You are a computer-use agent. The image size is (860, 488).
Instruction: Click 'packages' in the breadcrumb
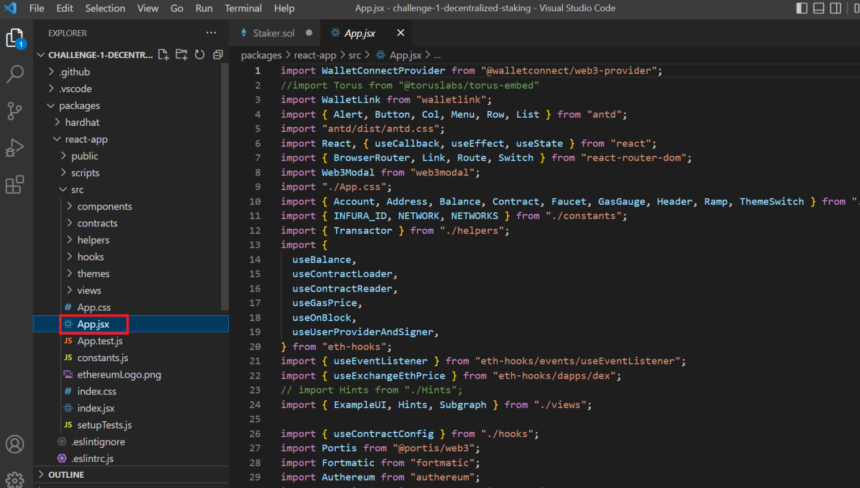pyautogui.click(x=261, y=55)
